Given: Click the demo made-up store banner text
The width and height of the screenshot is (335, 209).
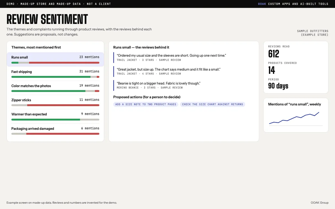Looking at the screenshot, I should point(59,4).
